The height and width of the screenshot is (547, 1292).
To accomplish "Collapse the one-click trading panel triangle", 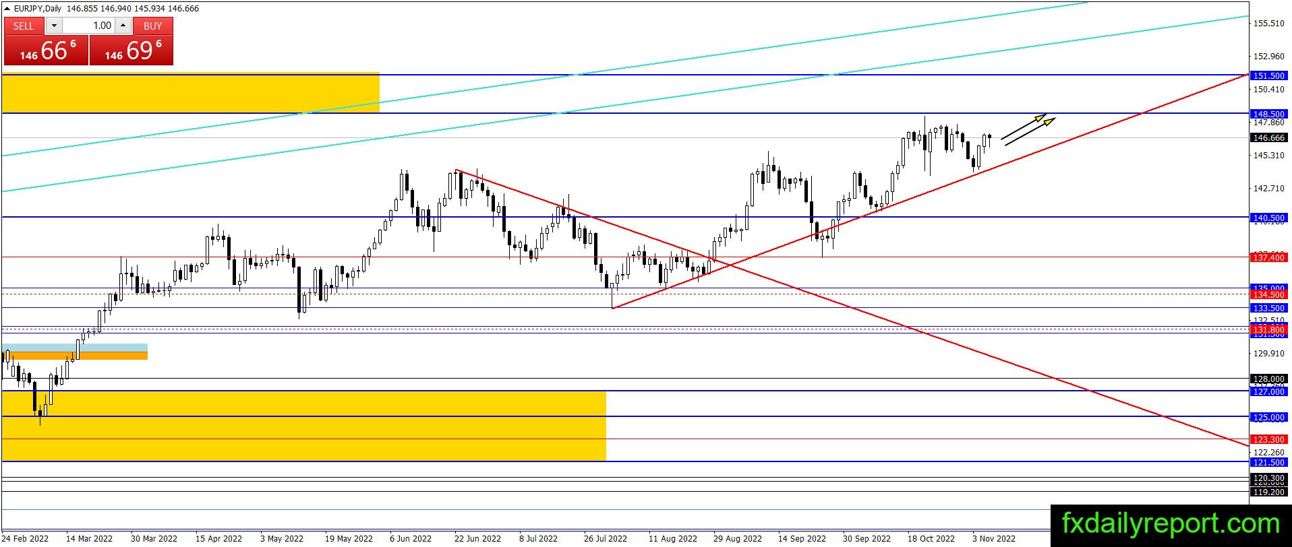I will [7, 9].
